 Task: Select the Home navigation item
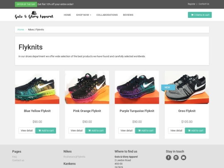[67, 15]
